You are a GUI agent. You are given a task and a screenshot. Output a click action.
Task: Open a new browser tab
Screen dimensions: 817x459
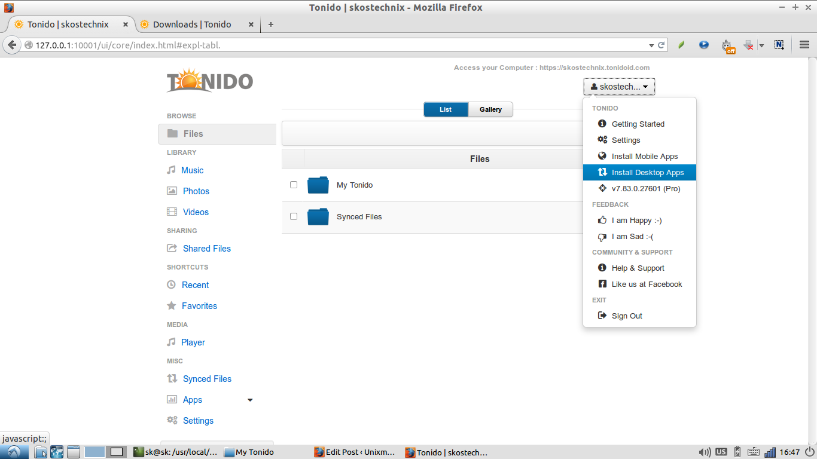pos(270,25)
